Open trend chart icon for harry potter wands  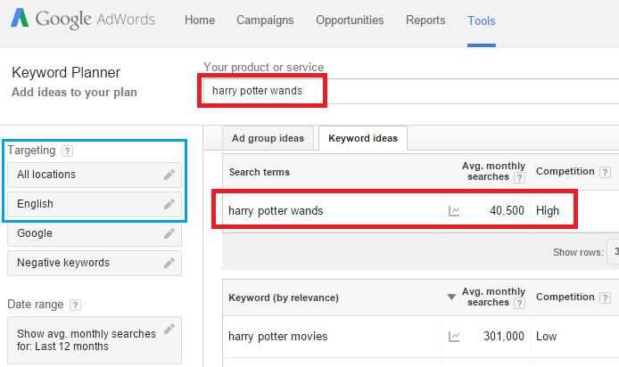pyautogui.click(x=454, y=211)
